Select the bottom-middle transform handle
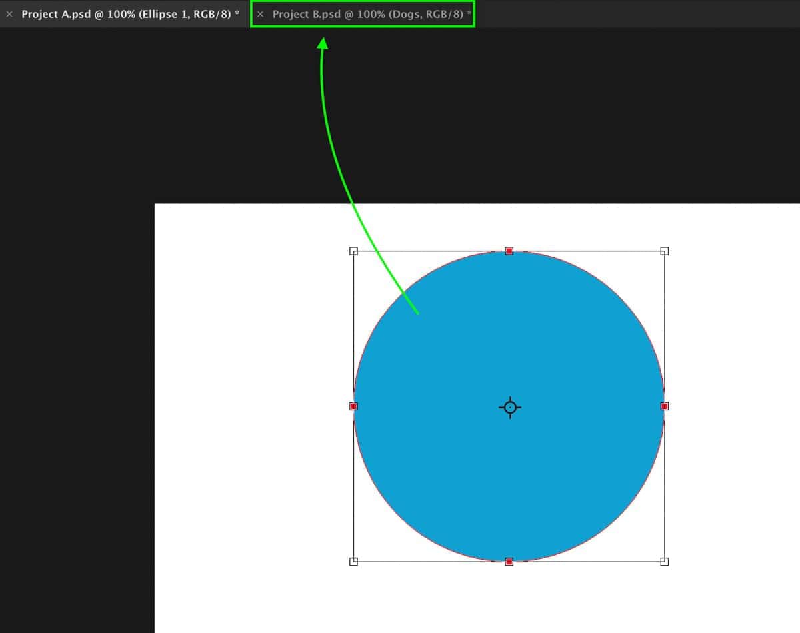The width and height of the screenshot is (800, 633). tap(509, 562)
